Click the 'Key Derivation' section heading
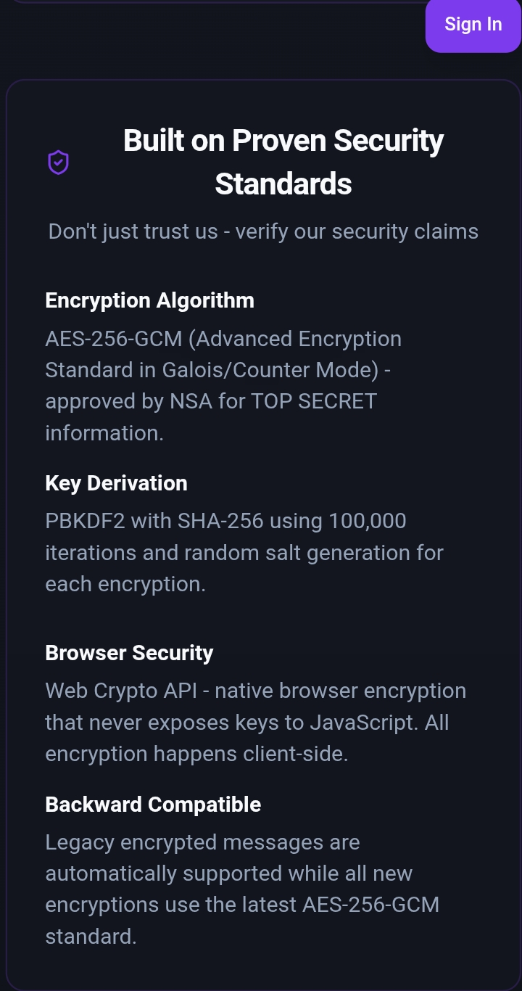 (116, 482)
